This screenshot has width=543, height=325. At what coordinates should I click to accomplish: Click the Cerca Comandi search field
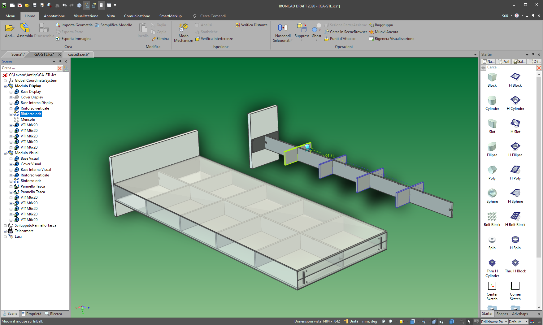click(214, 16)
